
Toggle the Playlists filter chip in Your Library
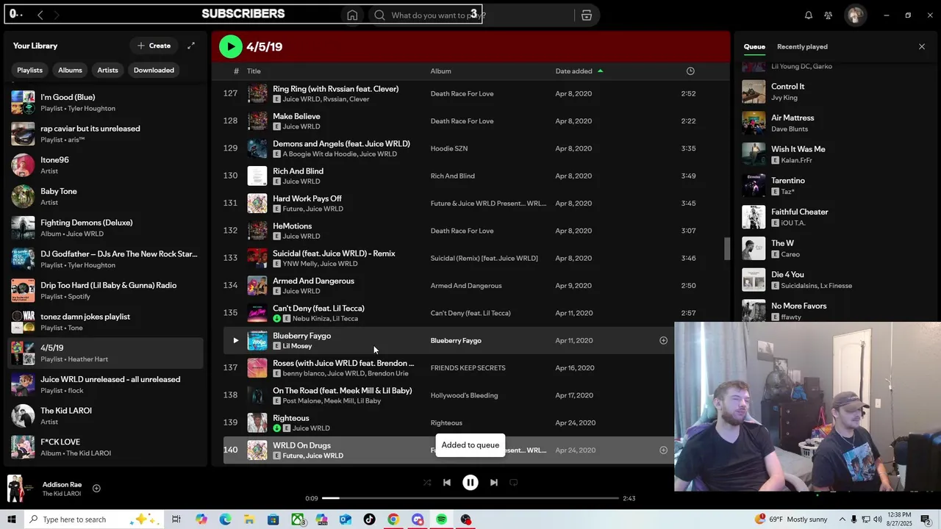click(x=30, y=70)
